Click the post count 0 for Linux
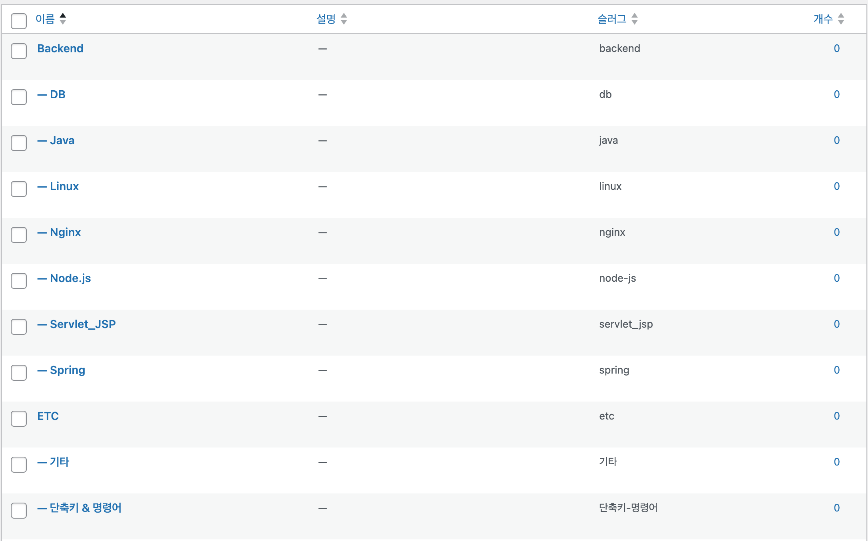 tap(837, 186)
